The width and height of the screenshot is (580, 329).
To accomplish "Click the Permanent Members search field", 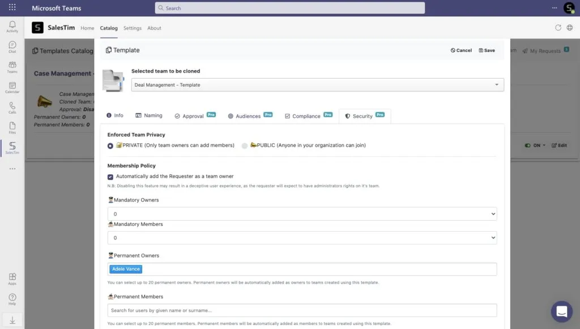I will (302, 310).
